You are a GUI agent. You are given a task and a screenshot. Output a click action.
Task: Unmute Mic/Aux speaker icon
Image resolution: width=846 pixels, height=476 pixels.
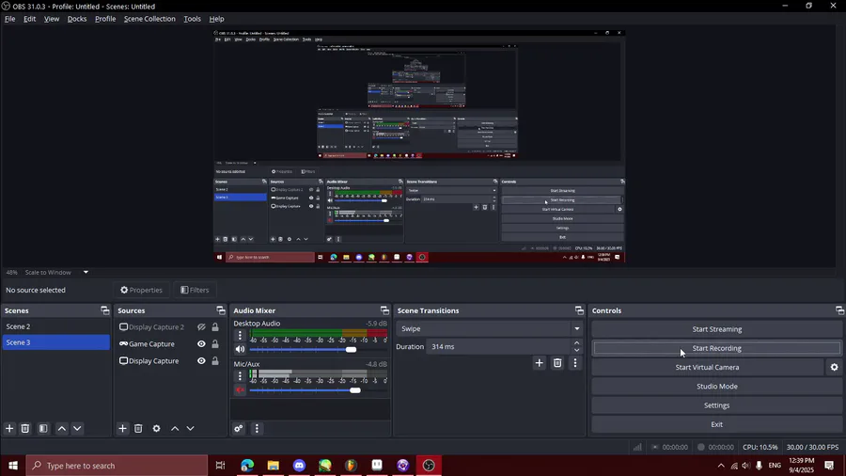point(240,390)
